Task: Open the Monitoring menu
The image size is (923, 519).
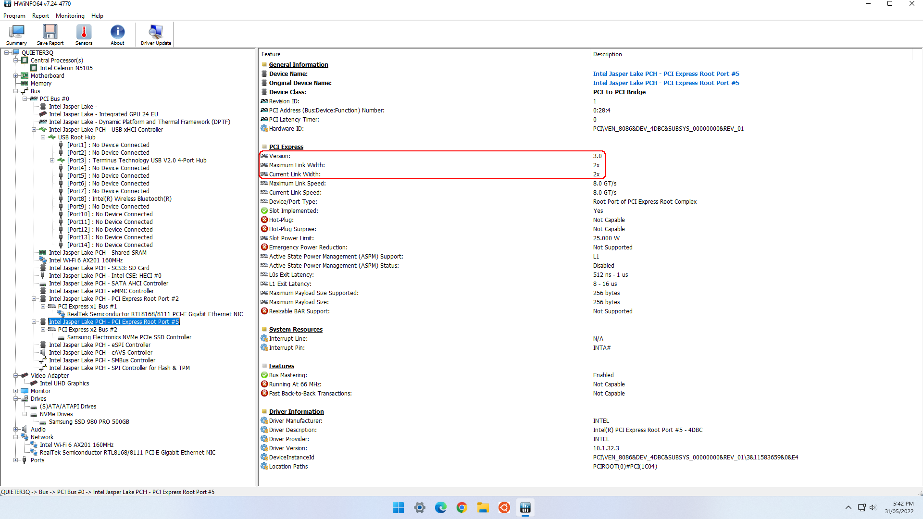Action: [70, 16]
